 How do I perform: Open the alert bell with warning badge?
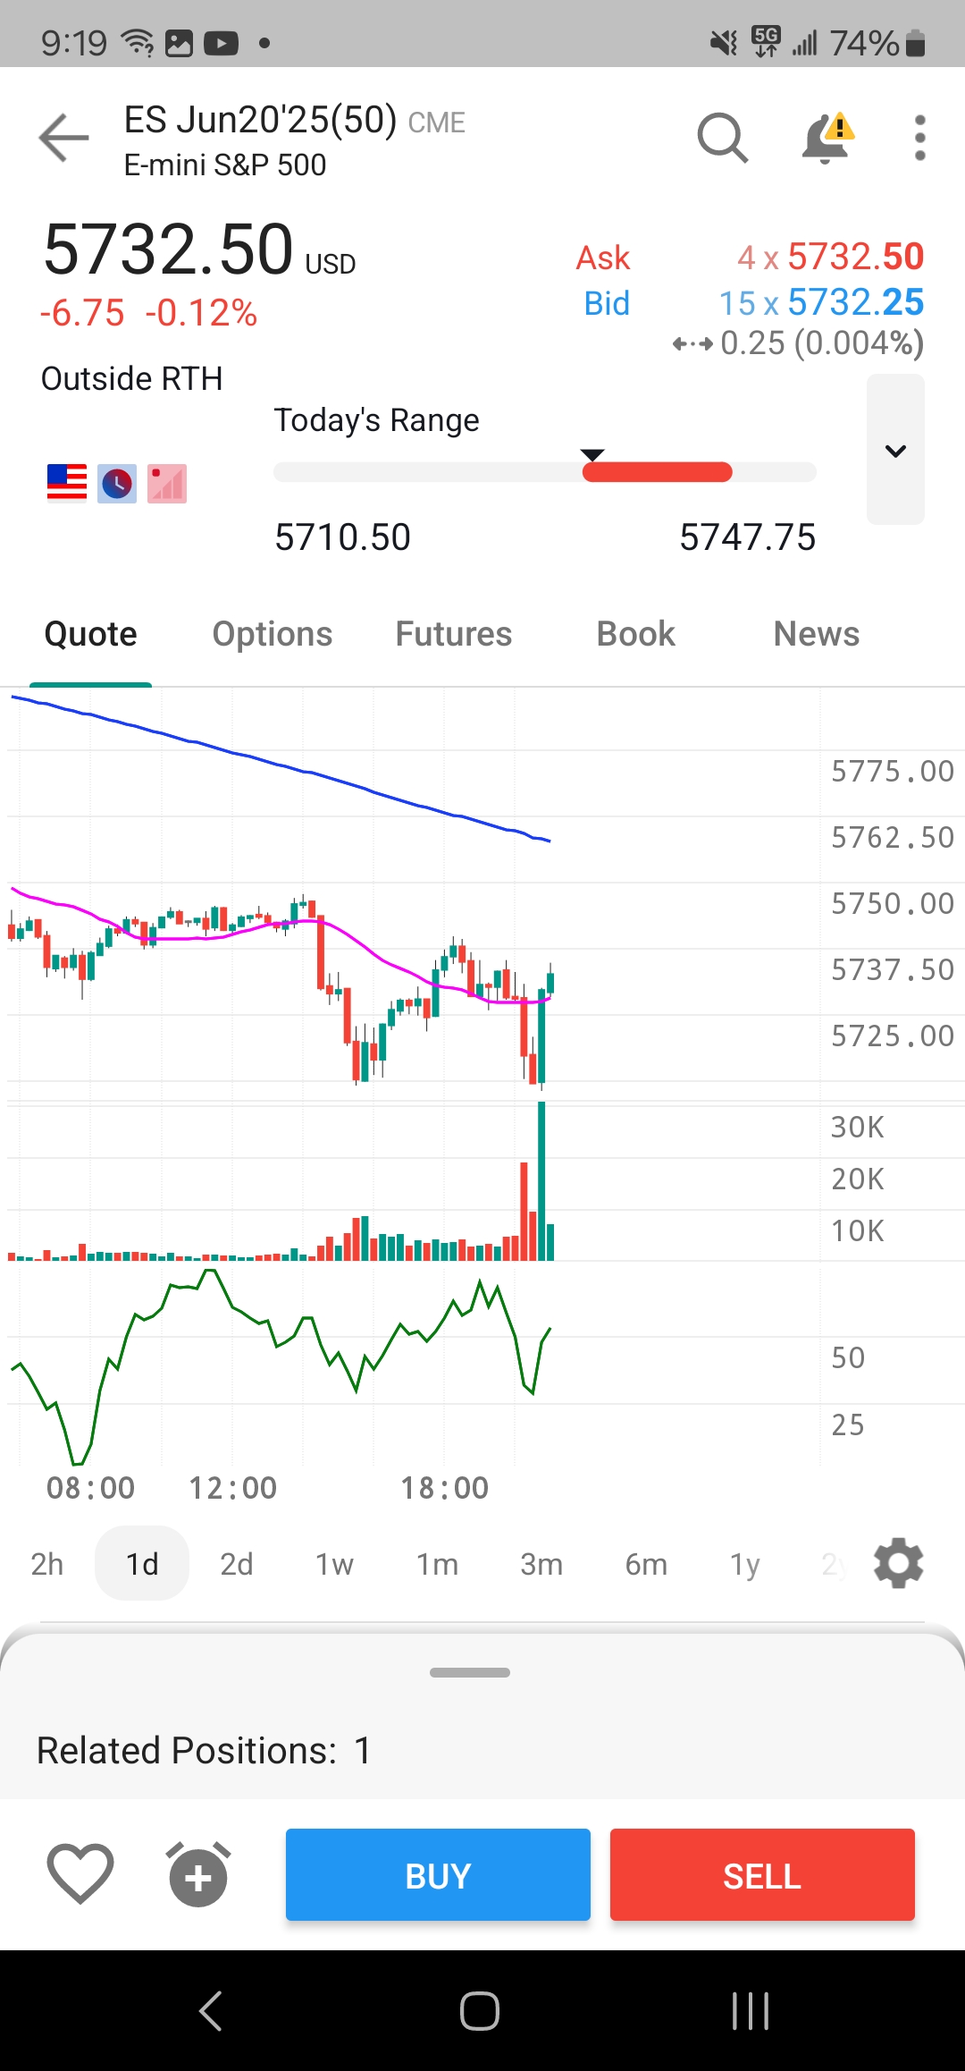coord(827,138)
